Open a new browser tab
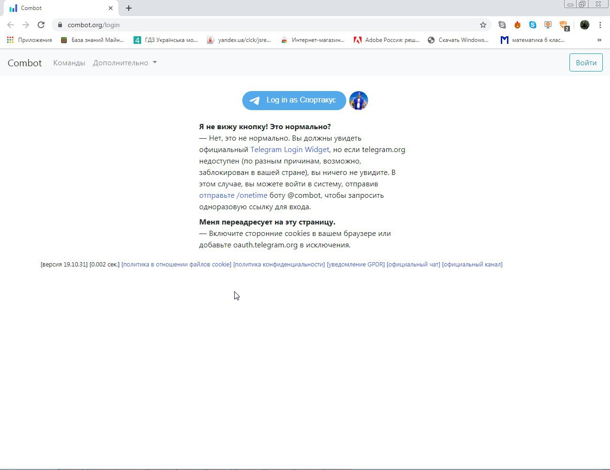 tap(129, 8)
